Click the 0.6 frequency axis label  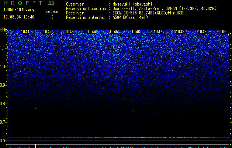pyautogui.click(x=3, y=141)
